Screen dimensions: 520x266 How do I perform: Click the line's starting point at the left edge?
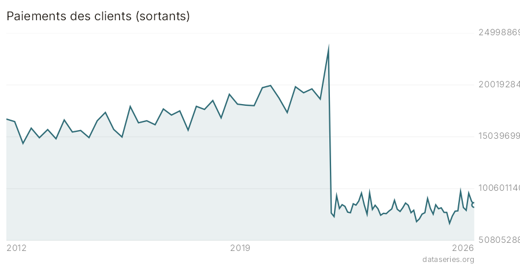click(x=7, y=119)
